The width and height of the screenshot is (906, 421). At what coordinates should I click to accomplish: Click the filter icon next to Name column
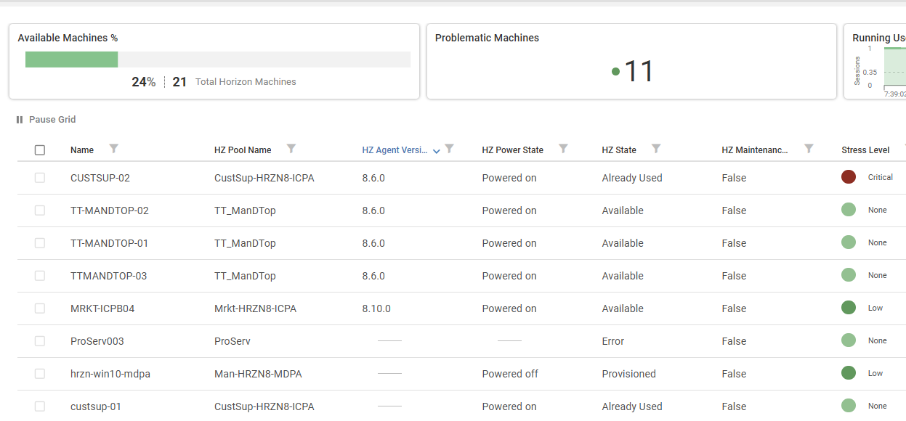point(113,149)
